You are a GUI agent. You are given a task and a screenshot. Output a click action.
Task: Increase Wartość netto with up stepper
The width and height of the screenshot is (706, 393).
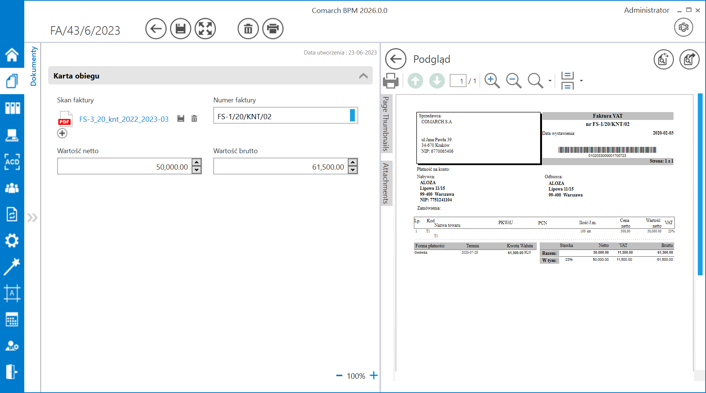tap(196, 163)
